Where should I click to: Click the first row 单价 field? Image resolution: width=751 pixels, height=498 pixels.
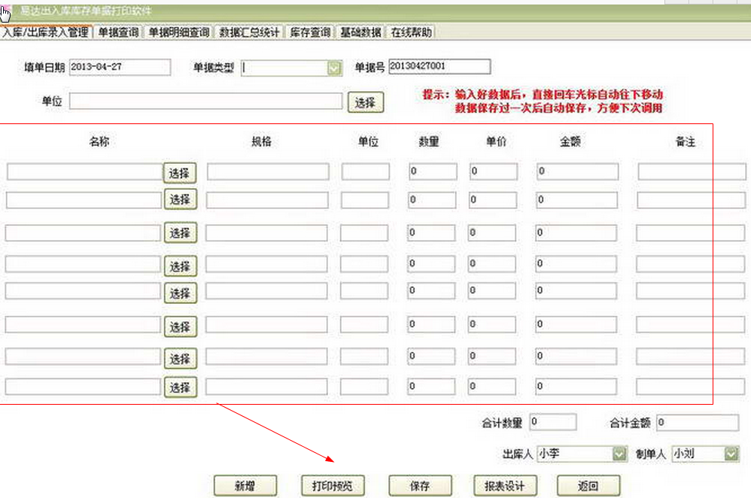coord(494,172)
